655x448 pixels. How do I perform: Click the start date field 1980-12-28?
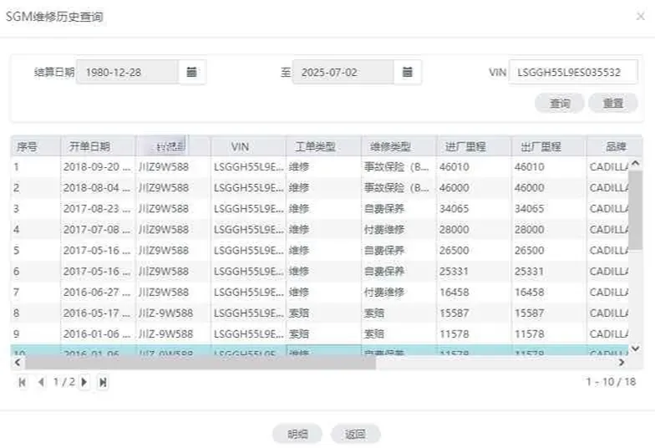[127, 72]
